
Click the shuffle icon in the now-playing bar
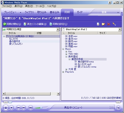(x=111, y=108)
